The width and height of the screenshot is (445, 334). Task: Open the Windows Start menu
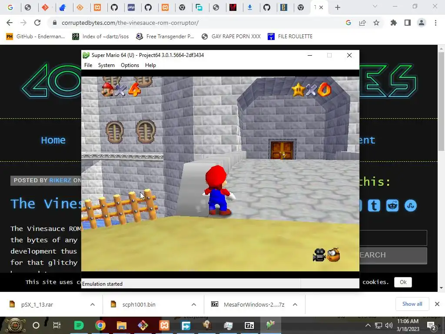point(15,325)
